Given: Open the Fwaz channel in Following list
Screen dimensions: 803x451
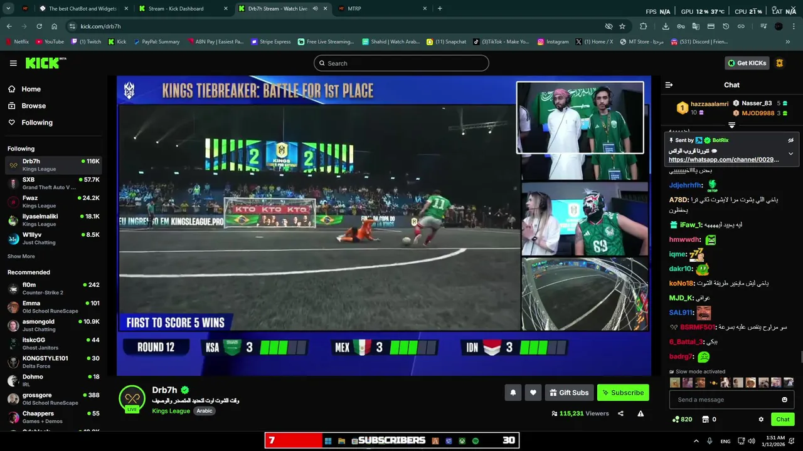Looking at the screenshot, I should (53, 202).
